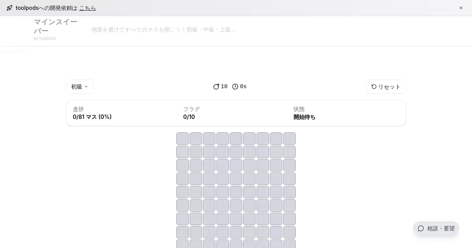Click the リセット reset button
This screenshot has height=248, width=472.
[385, 87]
